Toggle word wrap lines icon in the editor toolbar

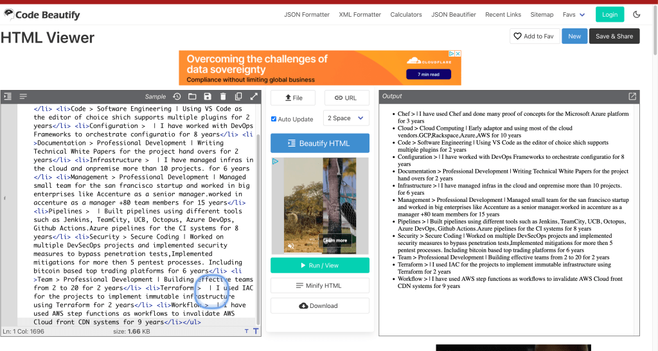[x=23, y=96]
